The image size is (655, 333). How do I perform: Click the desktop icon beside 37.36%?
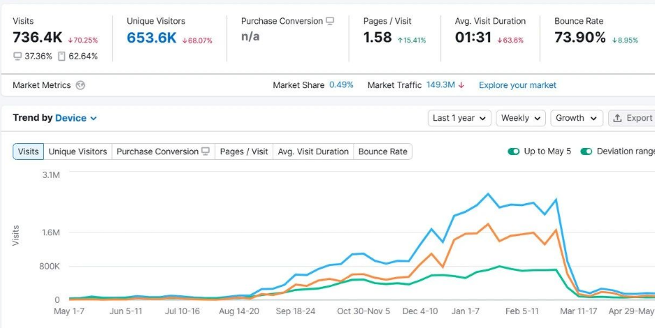17,56
